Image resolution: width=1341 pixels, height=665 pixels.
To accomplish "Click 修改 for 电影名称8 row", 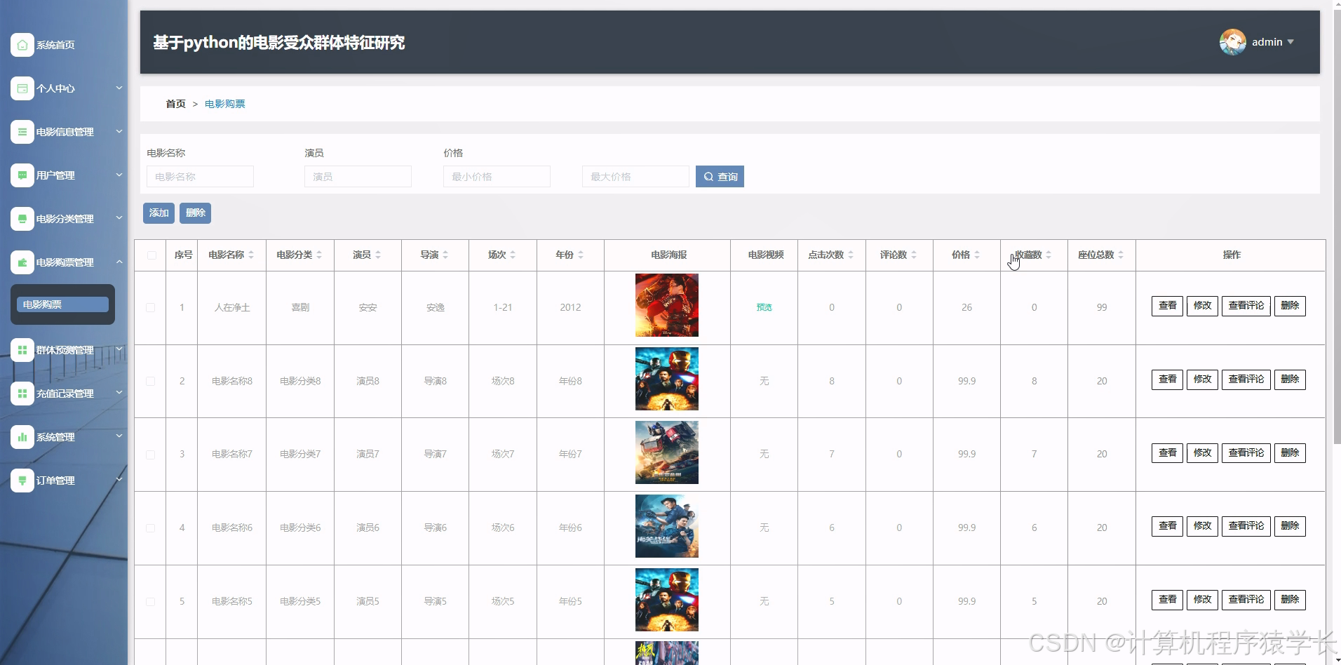I will coord(1202,379).
